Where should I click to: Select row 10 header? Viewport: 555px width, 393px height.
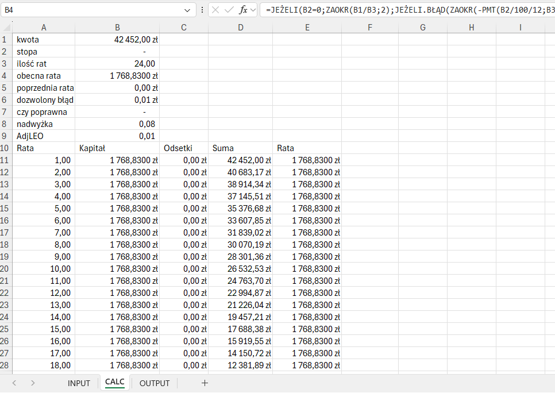[x=6, y=148]
